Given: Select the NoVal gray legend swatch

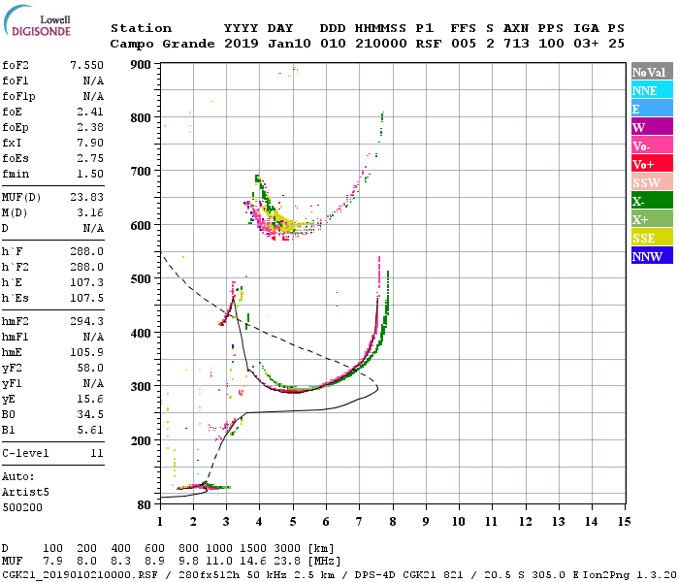Looking at the screenshot, I should [x=652, y=72].
